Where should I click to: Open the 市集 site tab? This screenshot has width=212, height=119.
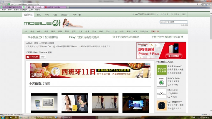tap(47, 15)
